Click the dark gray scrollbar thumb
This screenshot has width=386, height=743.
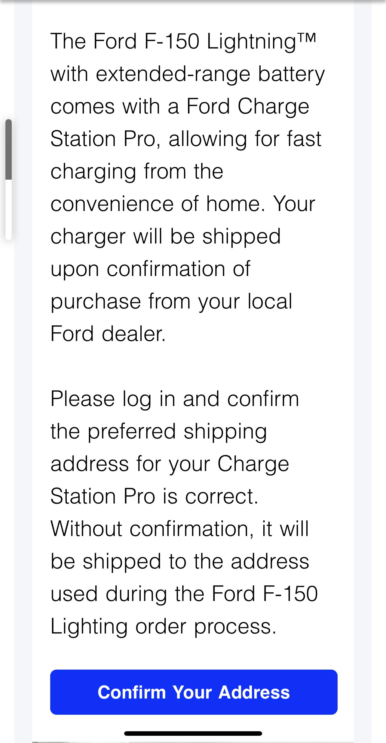[x=9, y=150]
